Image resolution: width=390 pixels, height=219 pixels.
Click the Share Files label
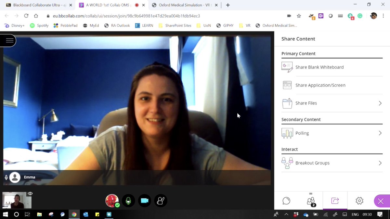click(306, 103)
